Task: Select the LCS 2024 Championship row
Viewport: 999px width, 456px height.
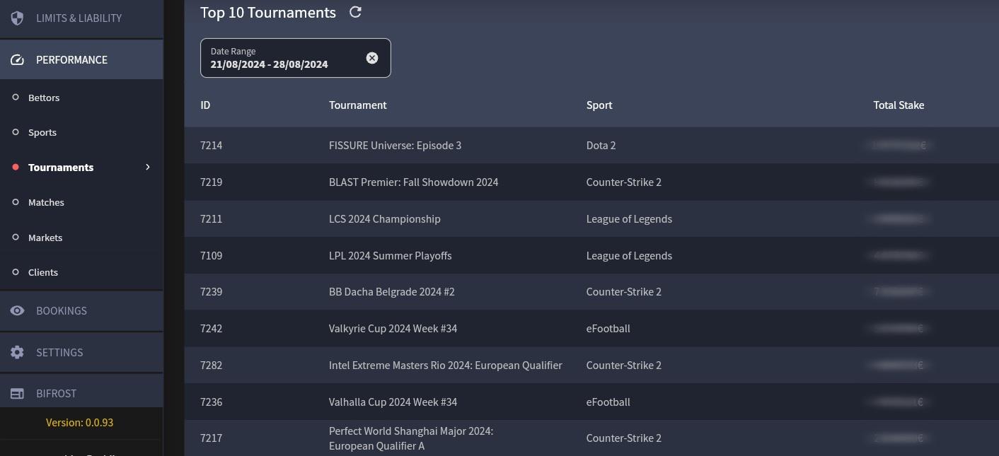Action: click(x=384, y=219)
